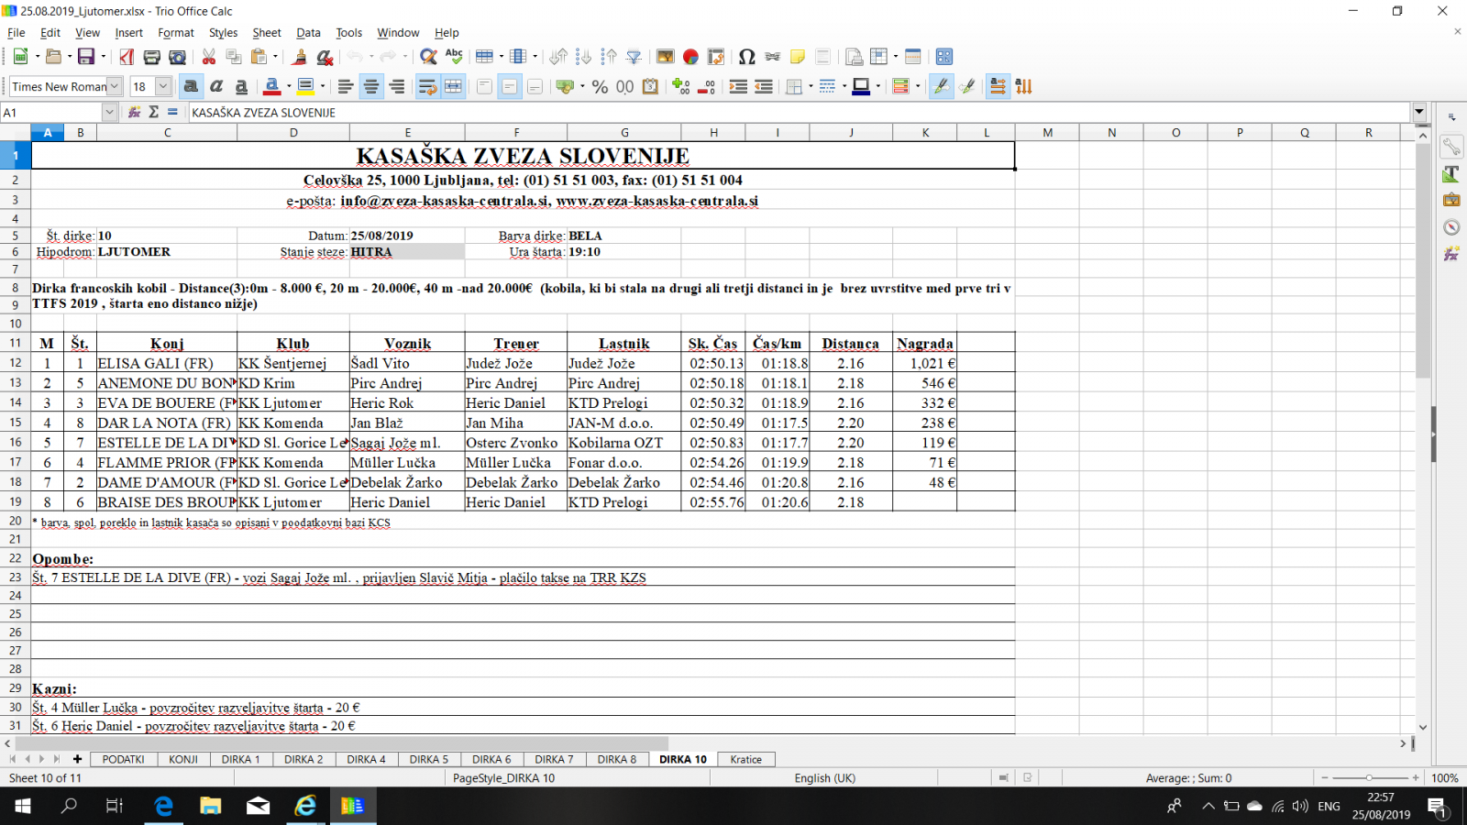Viewport: 1467px width, 825px height.
Task: Click the add new sheet plus button
Action: coord(77,759)
